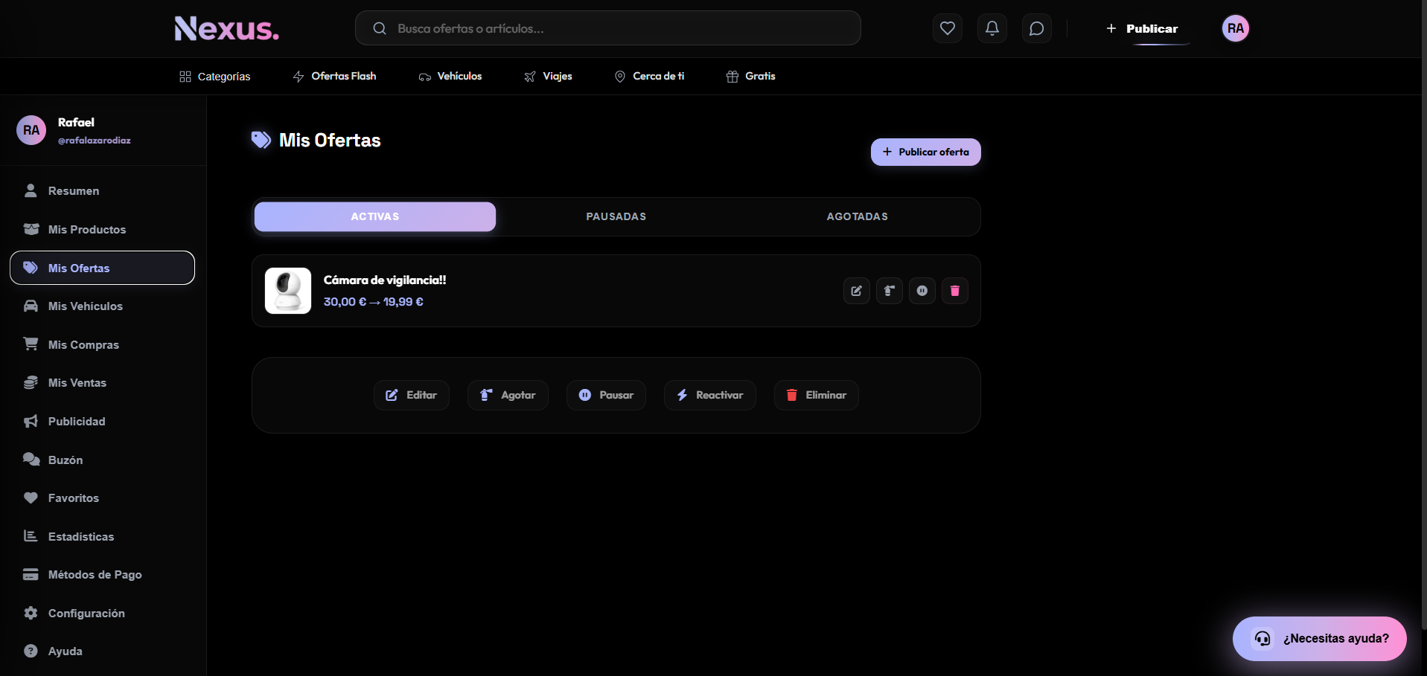This screenshot has width=1427, height=676.
Task: Click the Publicar button in header
Action: [x=1142, y=28]
